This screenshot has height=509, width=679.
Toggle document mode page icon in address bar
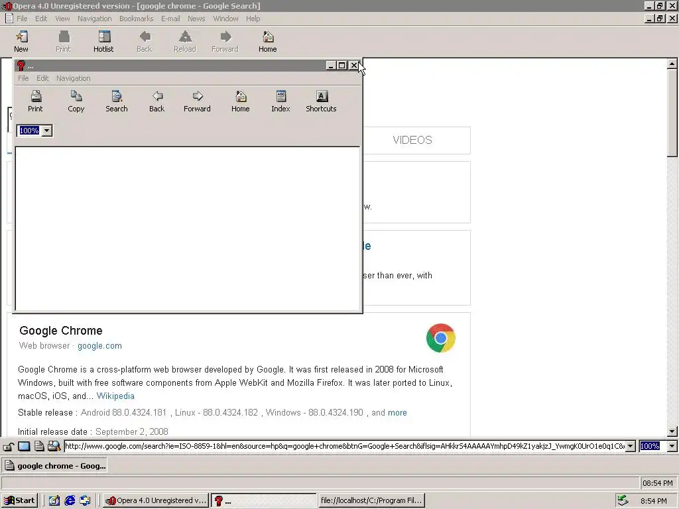pos(39,446)
